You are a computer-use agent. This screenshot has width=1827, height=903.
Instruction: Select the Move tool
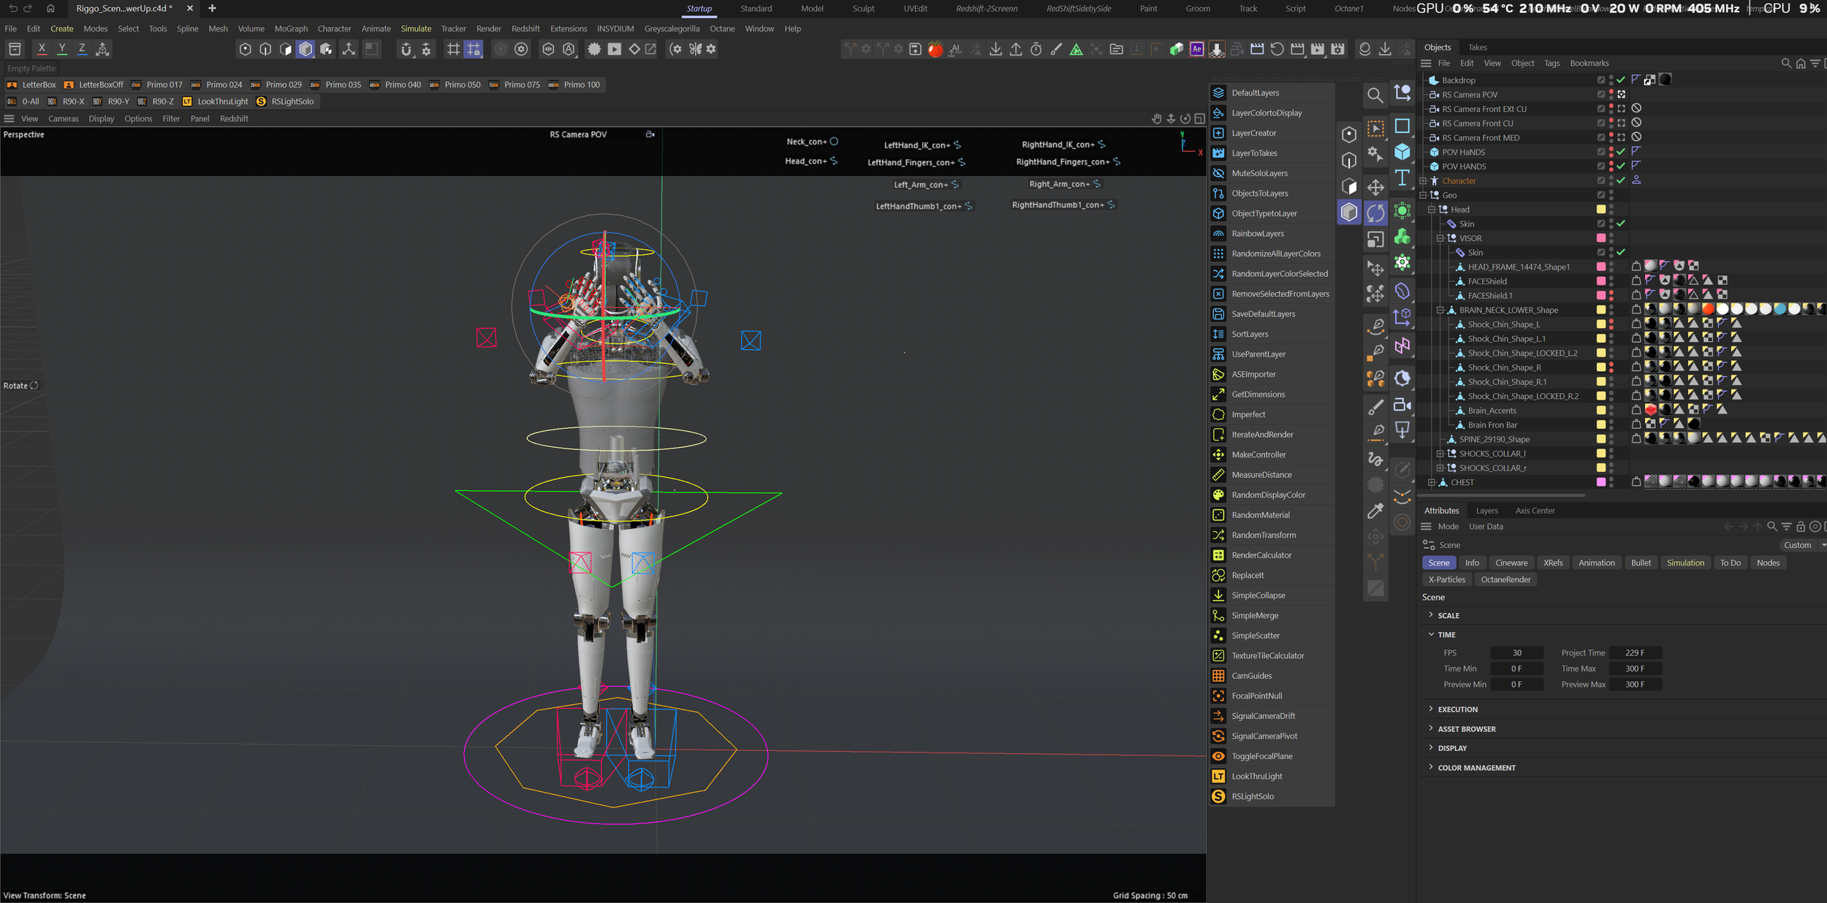(1375, 187)
